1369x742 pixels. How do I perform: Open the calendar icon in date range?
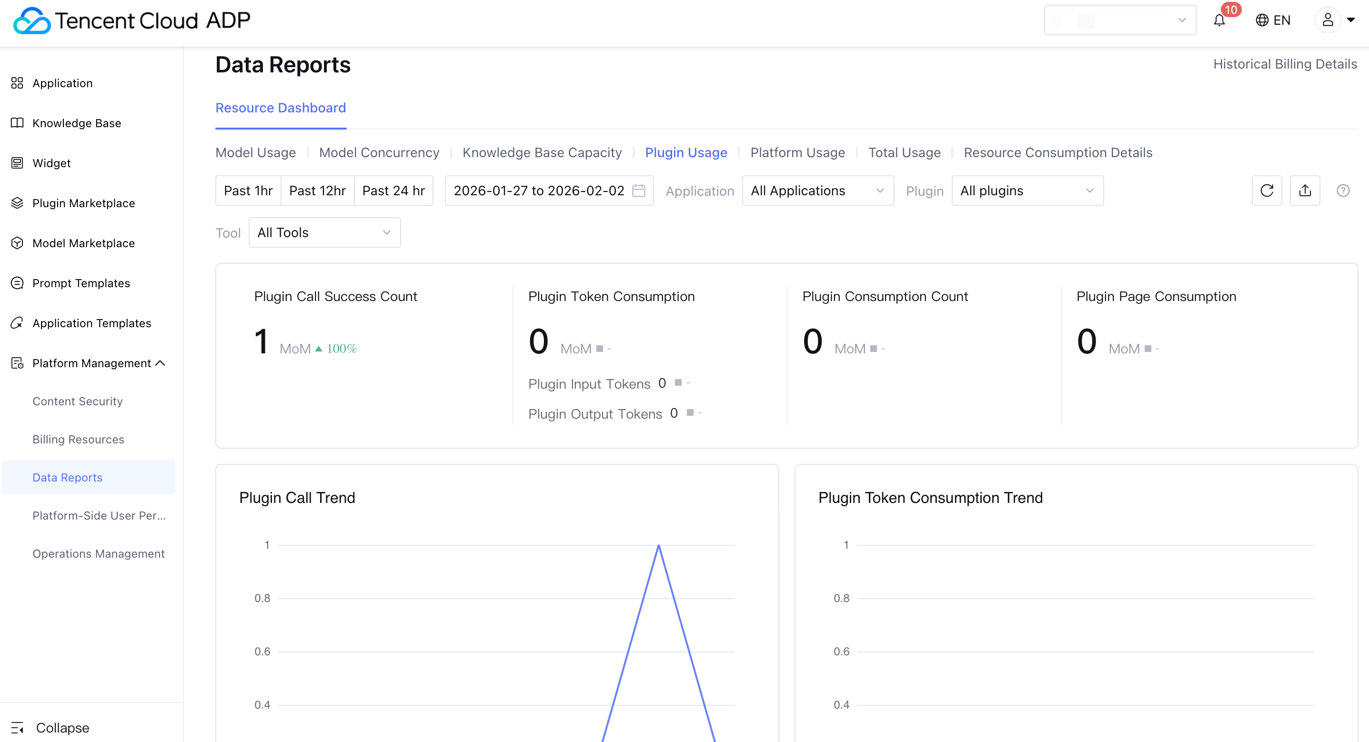click(638, 191)
